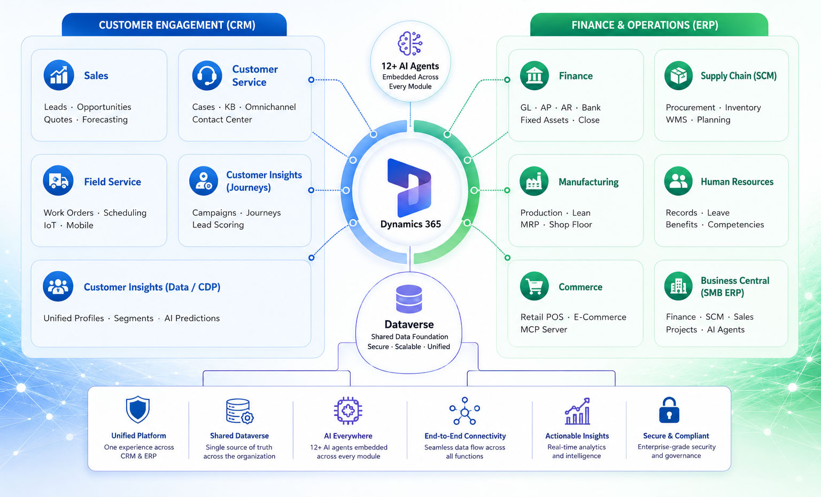Click the AI Everywhere chip icon

click(x=348, y=411)
